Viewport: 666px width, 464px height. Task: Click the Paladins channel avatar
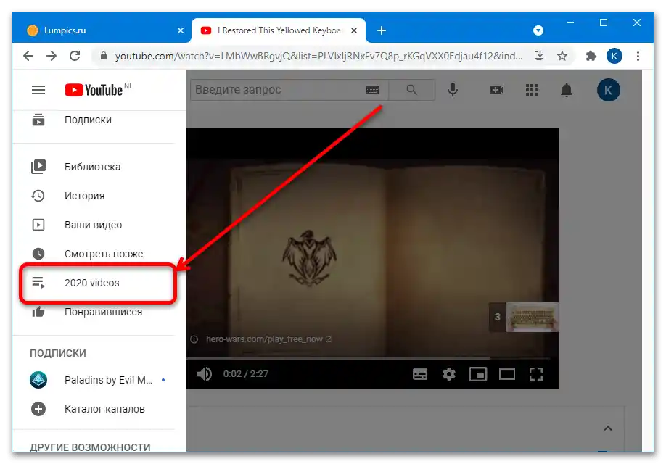(x=38, y=380)
